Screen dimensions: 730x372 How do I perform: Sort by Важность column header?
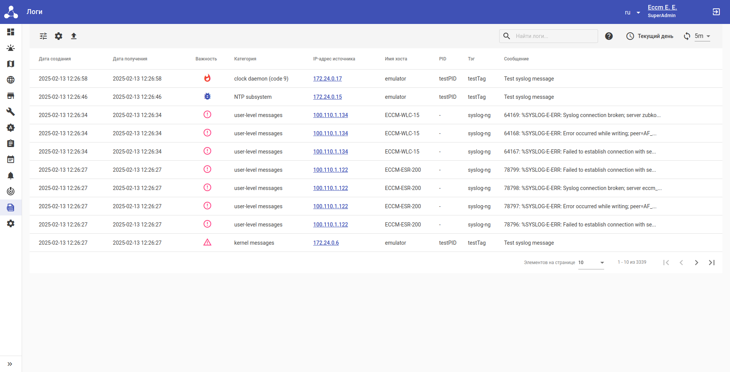coord(206,59)
